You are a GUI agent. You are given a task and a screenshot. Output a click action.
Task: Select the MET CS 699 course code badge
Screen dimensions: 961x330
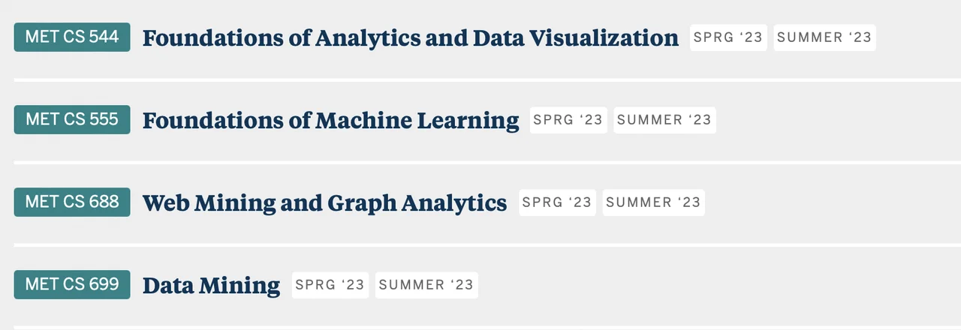point(72,284)
